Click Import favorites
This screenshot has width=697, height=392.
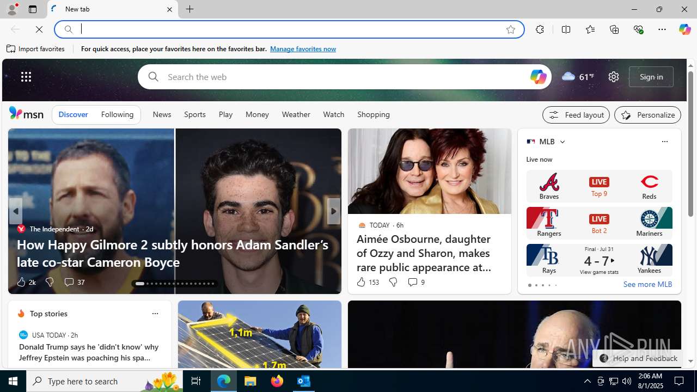click(36, 49)
